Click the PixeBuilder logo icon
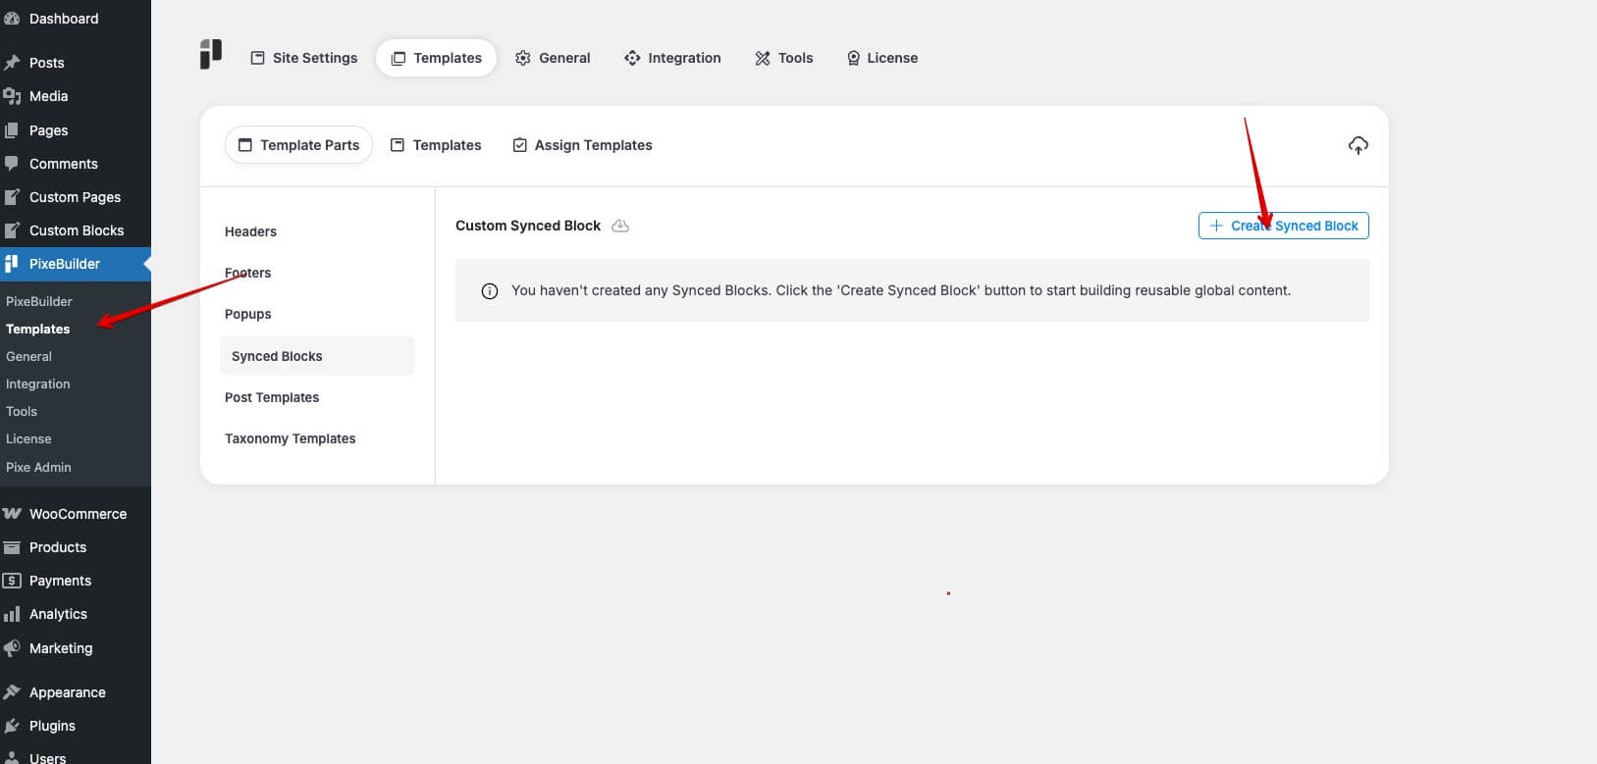Screen dimensions: 1597x764 point(211,54)
